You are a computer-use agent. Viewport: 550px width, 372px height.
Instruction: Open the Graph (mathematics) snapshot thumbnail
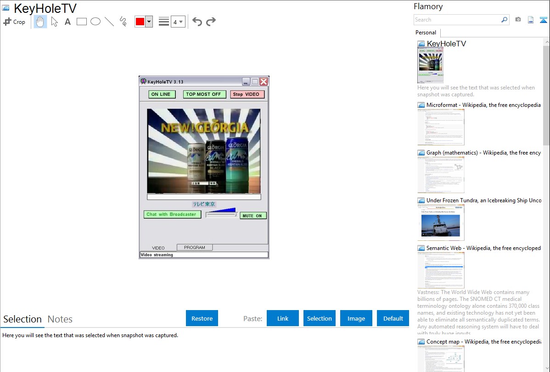tap(441, 175)
